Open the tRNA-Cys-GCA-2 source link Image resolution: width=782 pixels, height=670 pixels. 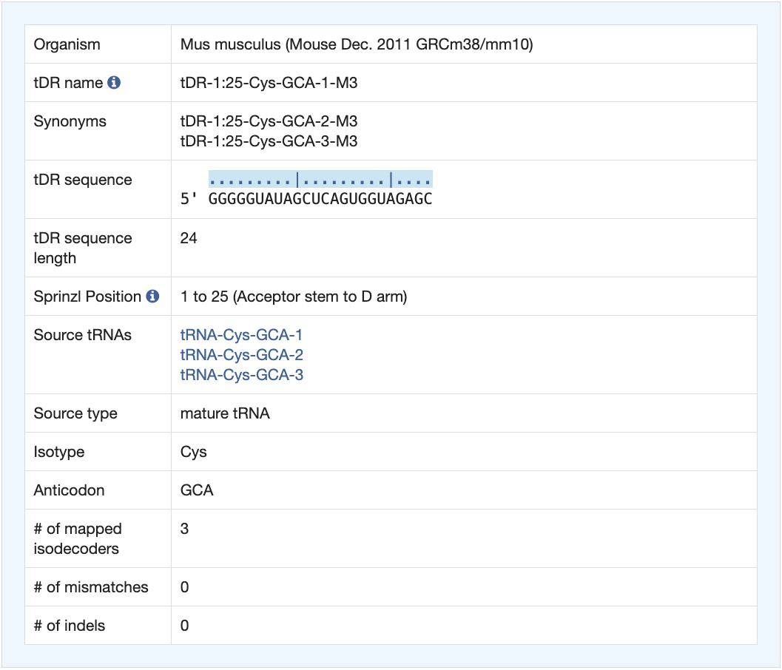[x=241, y=355]
